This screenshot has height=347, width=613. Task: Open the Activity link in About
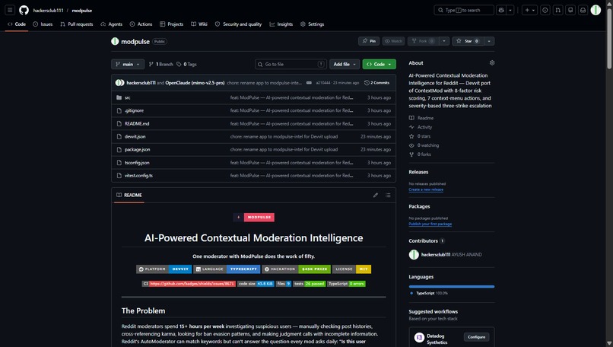pos(421,127)
